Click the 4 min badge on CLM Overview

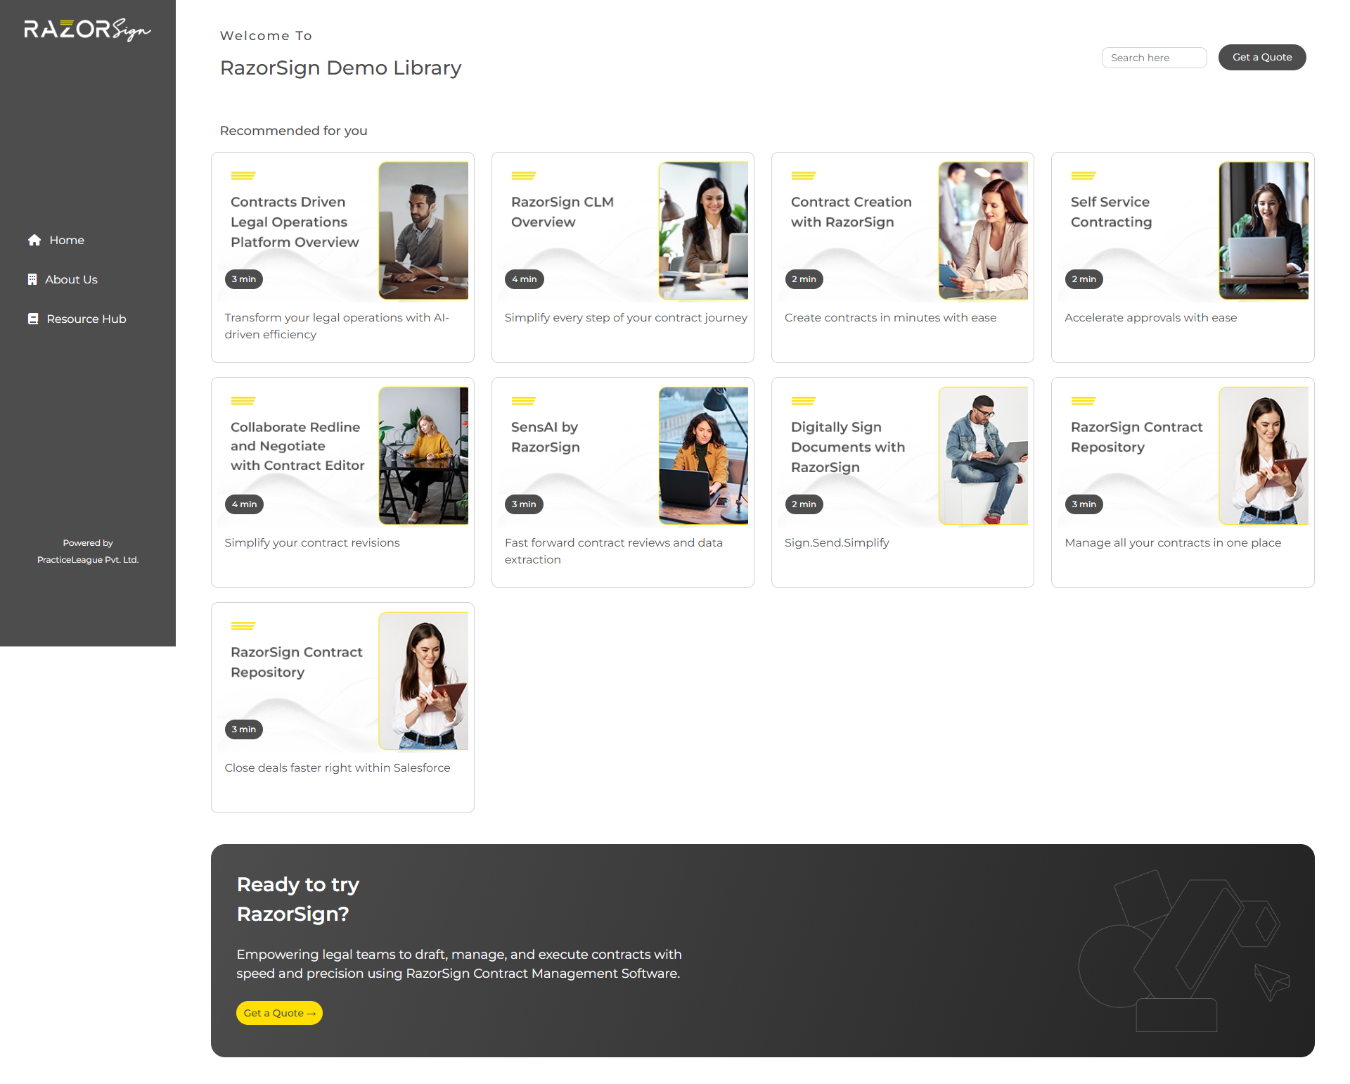point(524,279)
